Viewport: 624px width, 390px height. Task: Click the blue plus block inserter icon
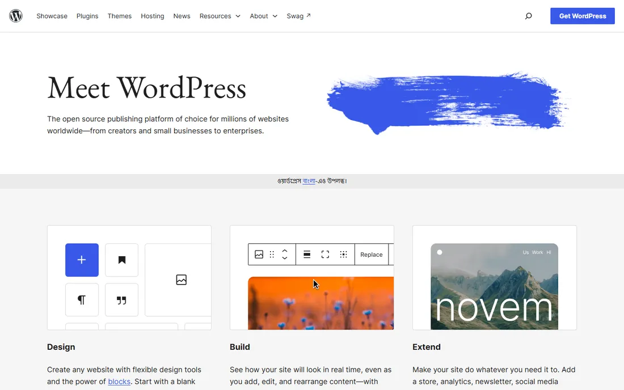[x=82, y=260]
